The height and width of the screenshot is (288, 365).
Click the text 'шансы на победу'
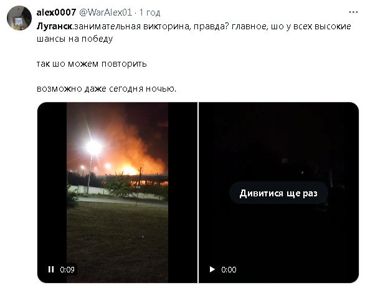pyautogui.click(x=75, y=39)
